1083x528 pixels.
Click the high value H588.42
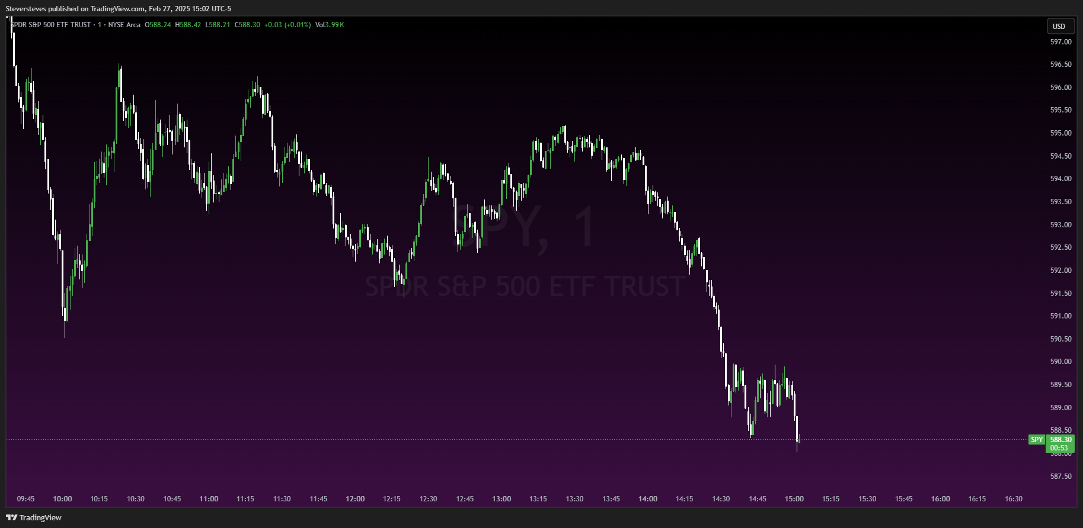[x=188, y=25]
